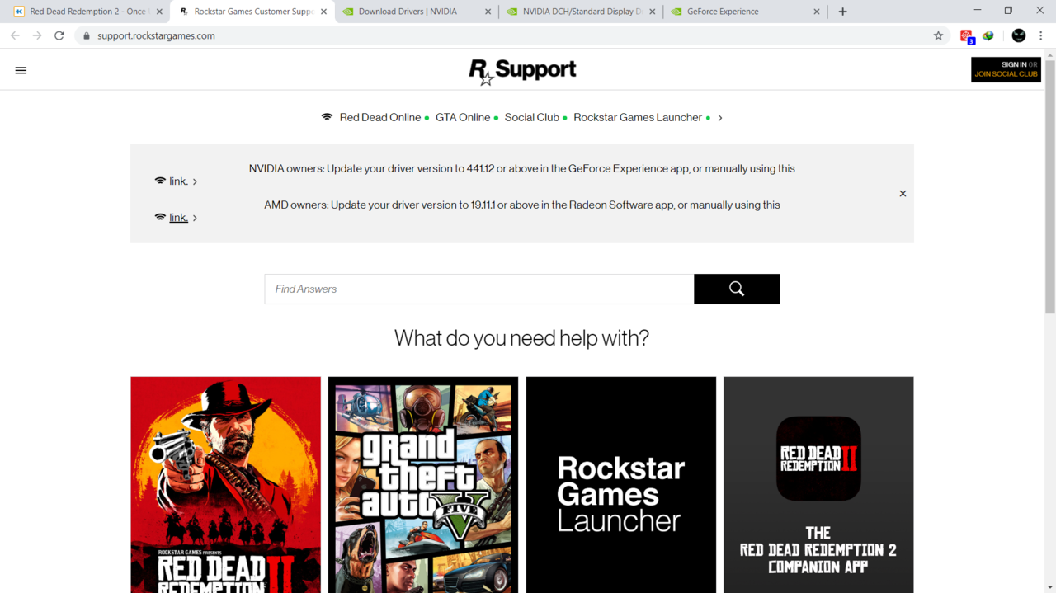Expand service status list arrow

(x=720, y=118)
